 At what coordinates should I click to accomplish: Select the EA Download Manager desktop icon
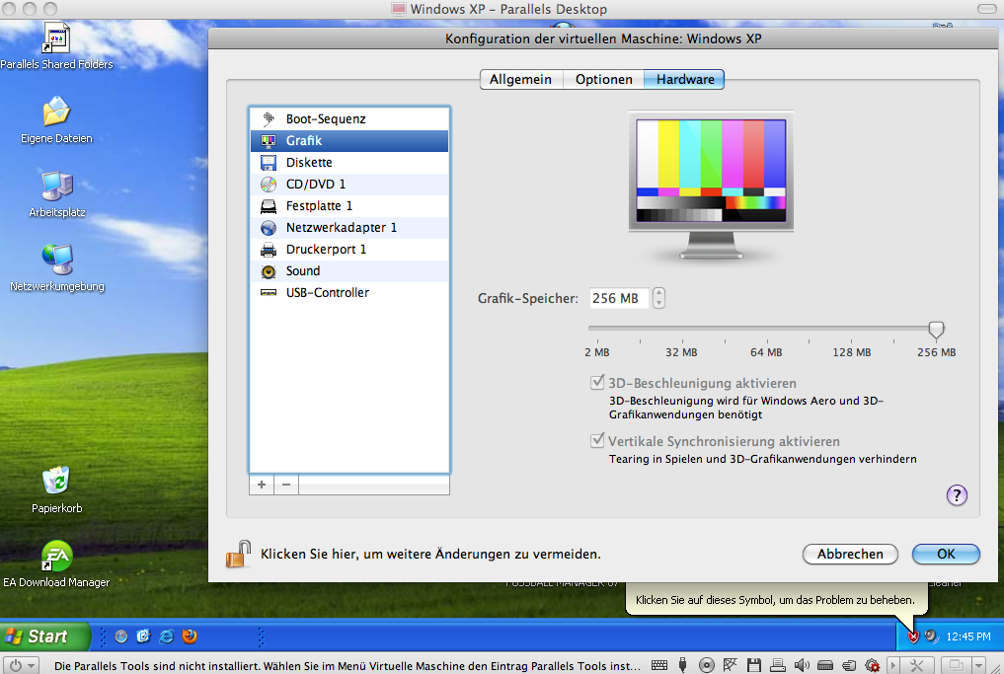point(56,563)
